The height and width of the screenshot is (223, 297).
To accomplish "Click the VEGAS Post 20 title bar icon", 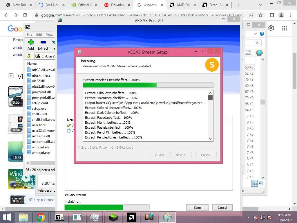I will point(60,20).
